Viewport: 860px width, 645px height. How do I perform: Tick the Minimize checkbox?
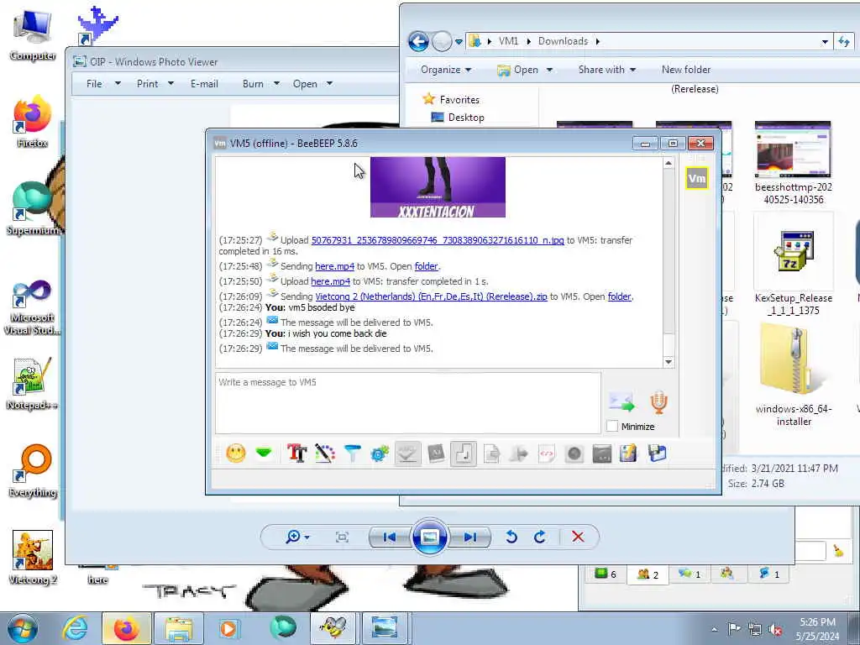click(x=612, y=426)
